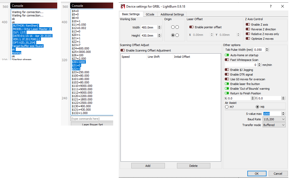Click the mm/min value field
Image resolution: width=292 pixels, height=182 pixels.
coord(241,65)
